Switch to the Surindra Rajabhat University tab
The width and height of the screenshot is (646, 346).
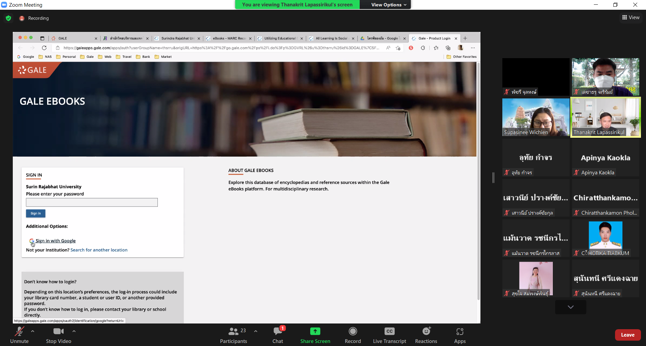click(177, 38)
